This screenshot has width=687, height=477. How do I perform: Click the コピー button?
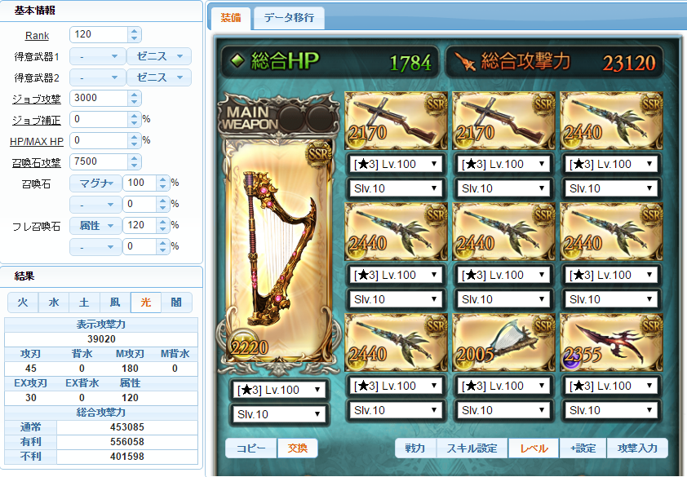click(251, 448)
